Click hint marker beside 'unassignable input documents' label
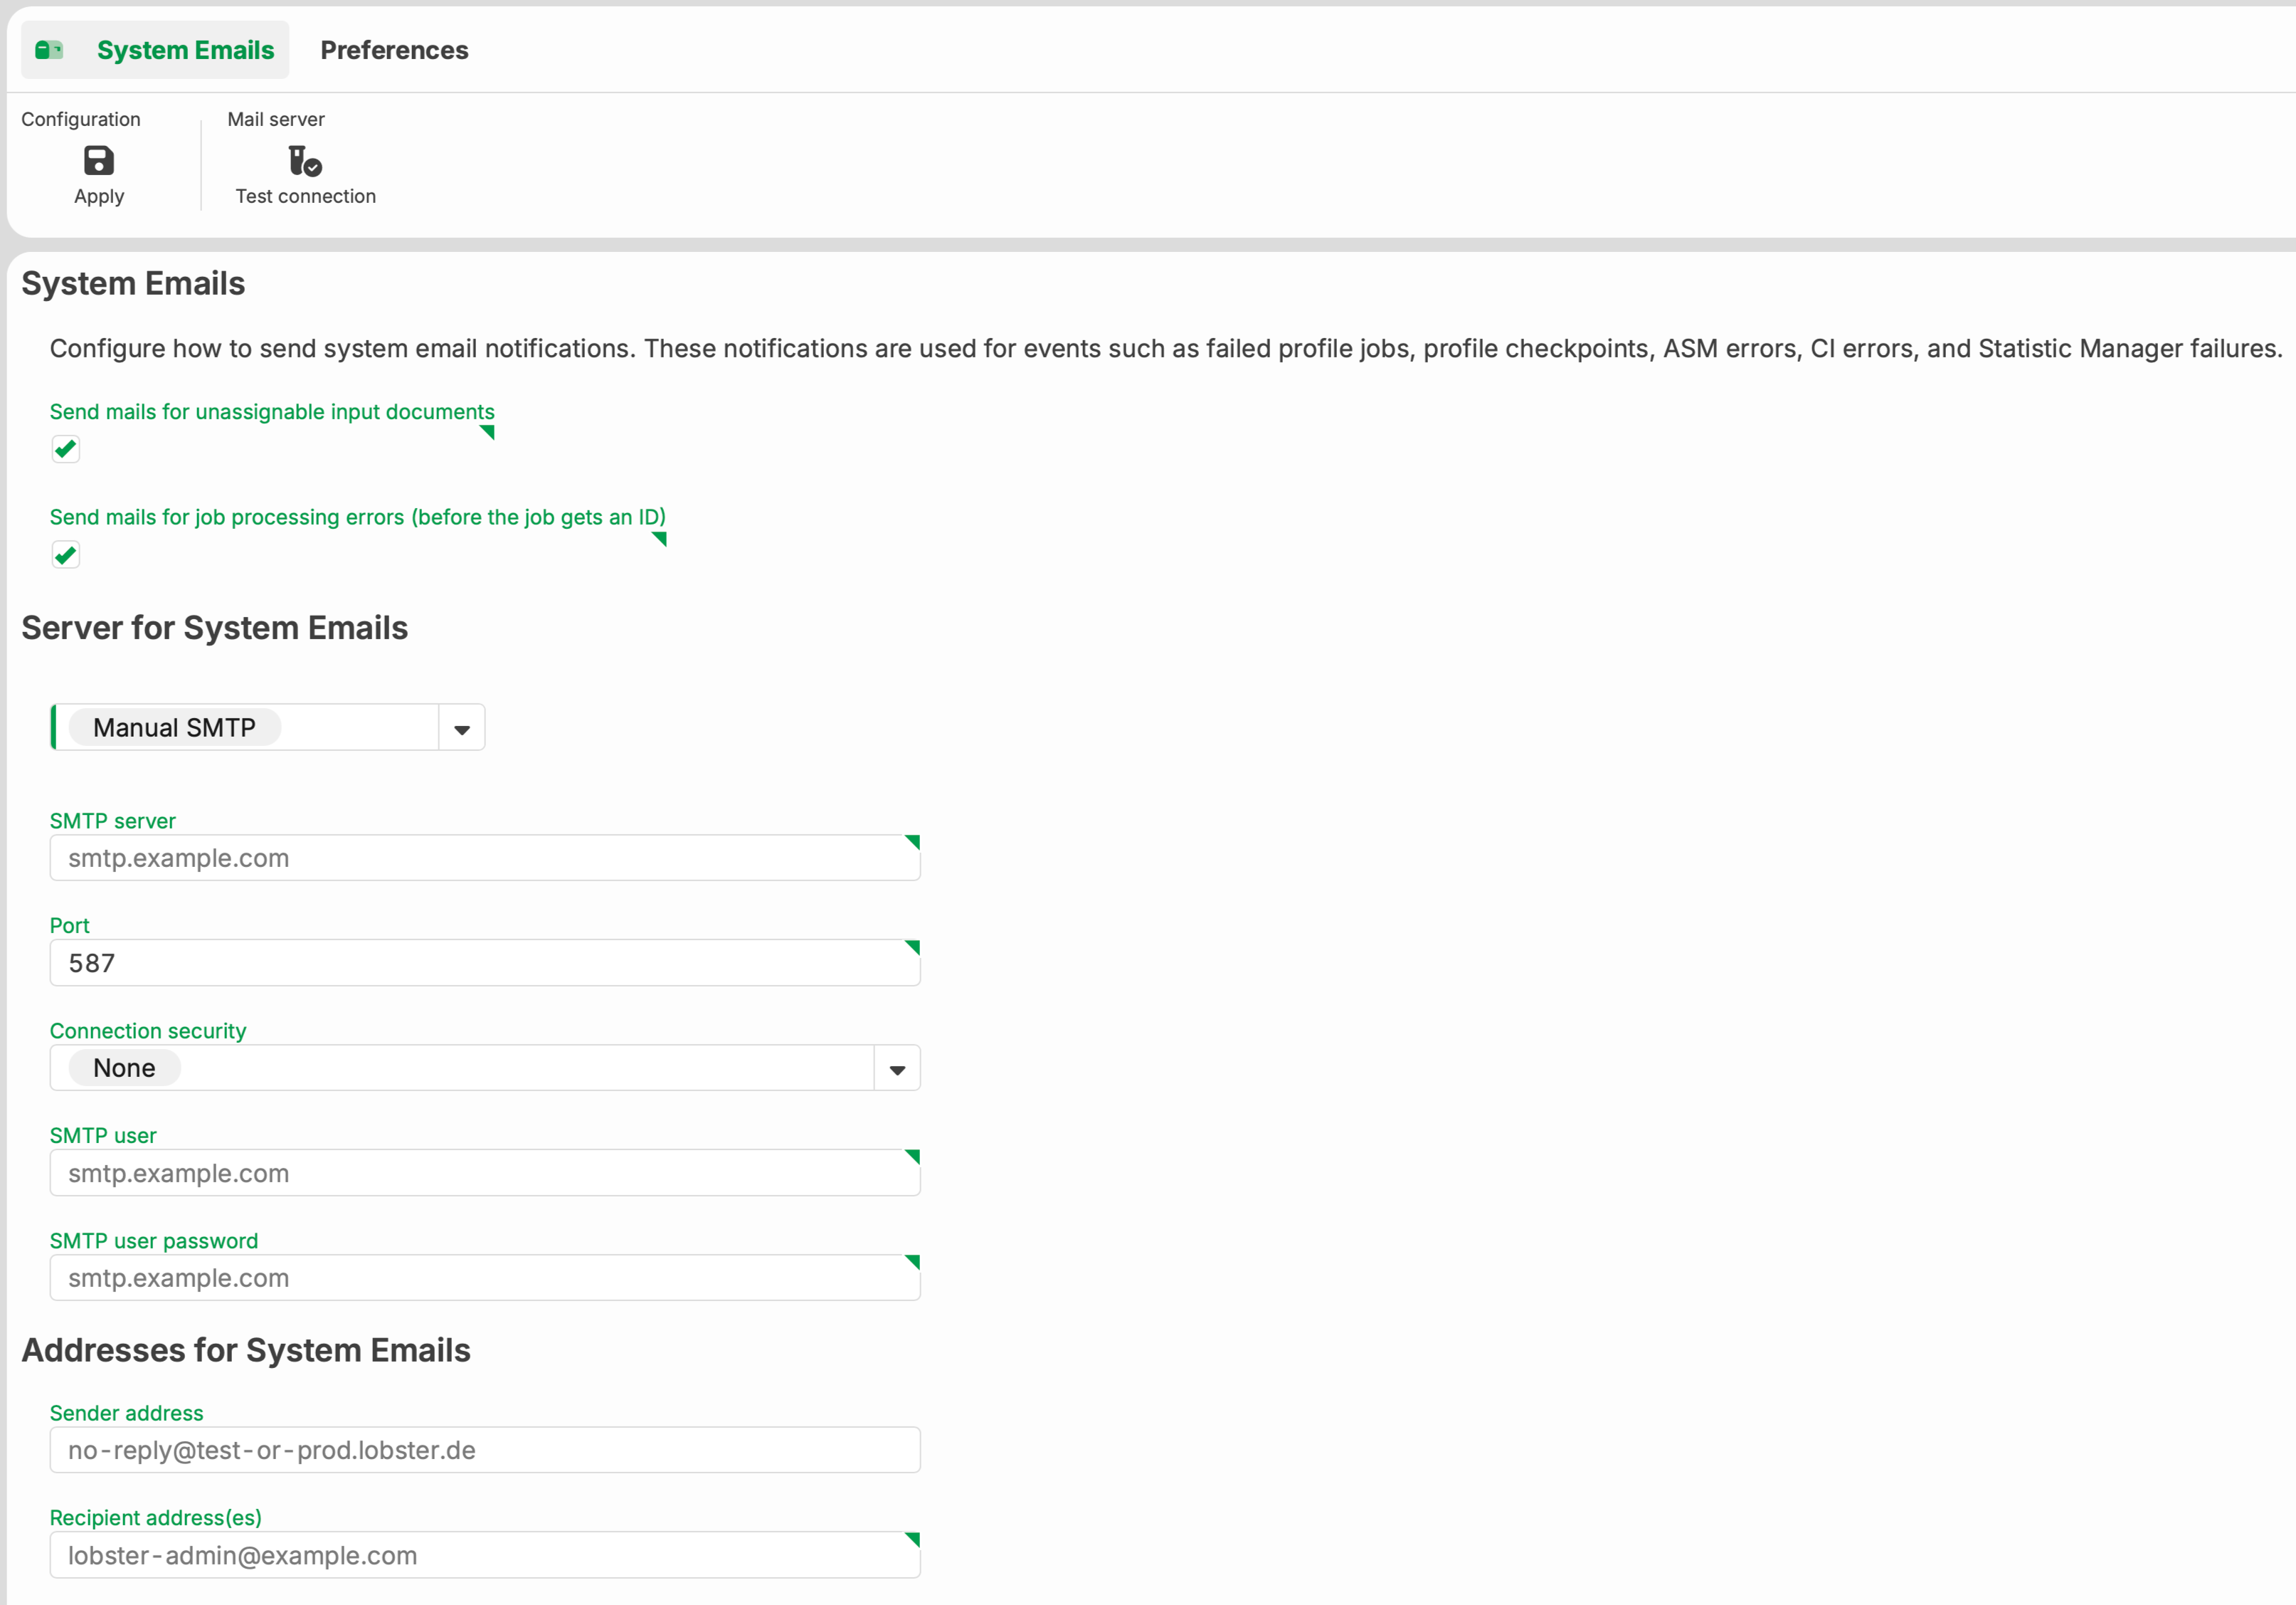The image size is (2296, 1605). pos(488,432)
